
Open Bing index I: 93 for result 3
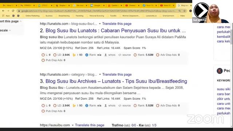(x=78, y=106)
